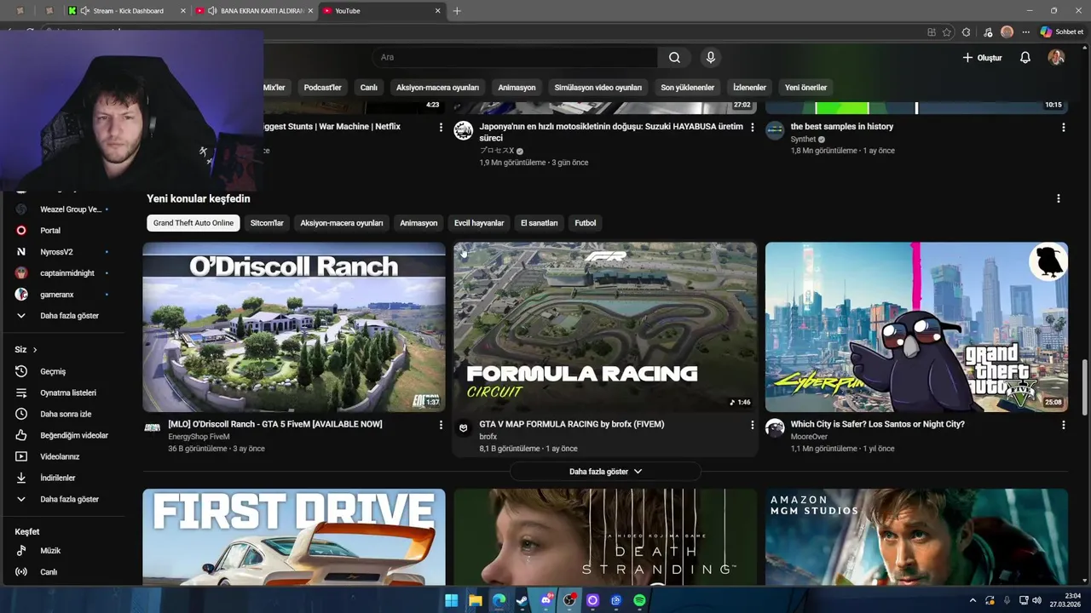Select the Sitcom'lar topic chip

(267, 223)
